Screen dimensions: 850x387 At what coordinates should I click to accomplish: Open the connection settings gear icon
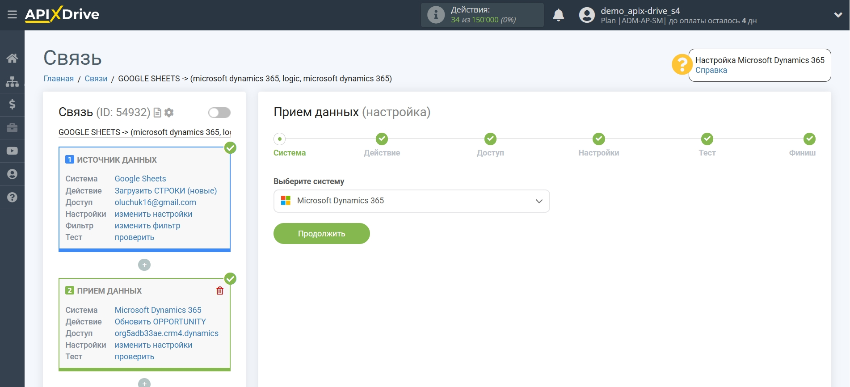coord(169,113)
